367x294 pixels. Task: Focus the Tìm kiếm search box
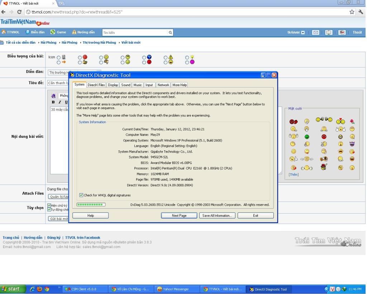[x=135, y=33]
